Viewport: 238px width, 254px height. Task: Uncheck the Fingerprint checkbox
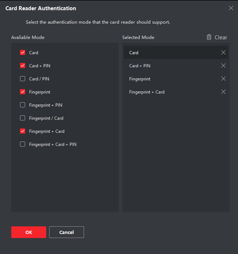coord(23,92)
